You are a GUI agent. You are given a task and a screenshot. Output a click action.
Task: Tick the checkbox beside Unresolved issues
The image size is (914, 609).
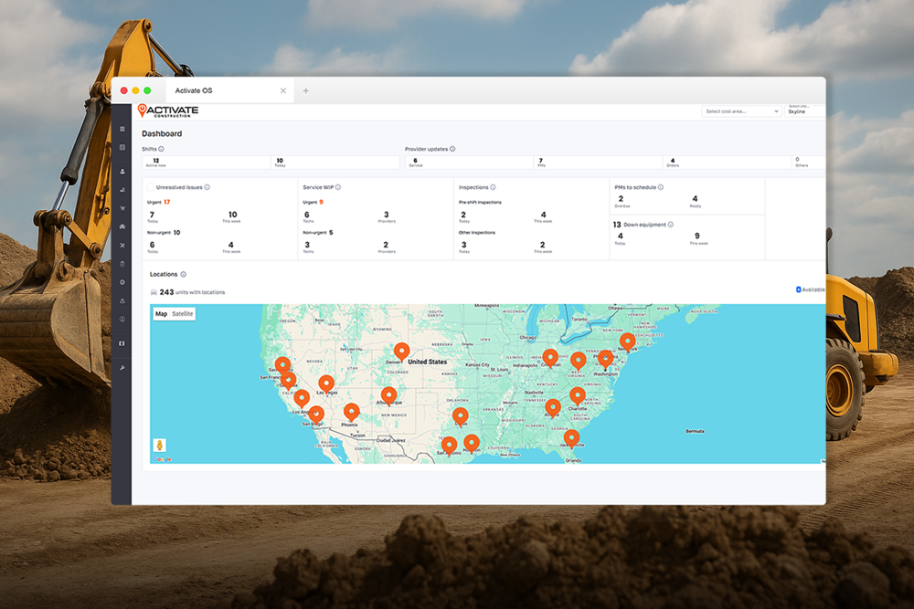pos(151,187)
